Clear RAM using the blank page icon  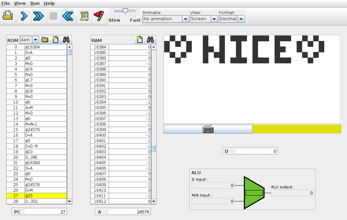click(x=139, y=40)
